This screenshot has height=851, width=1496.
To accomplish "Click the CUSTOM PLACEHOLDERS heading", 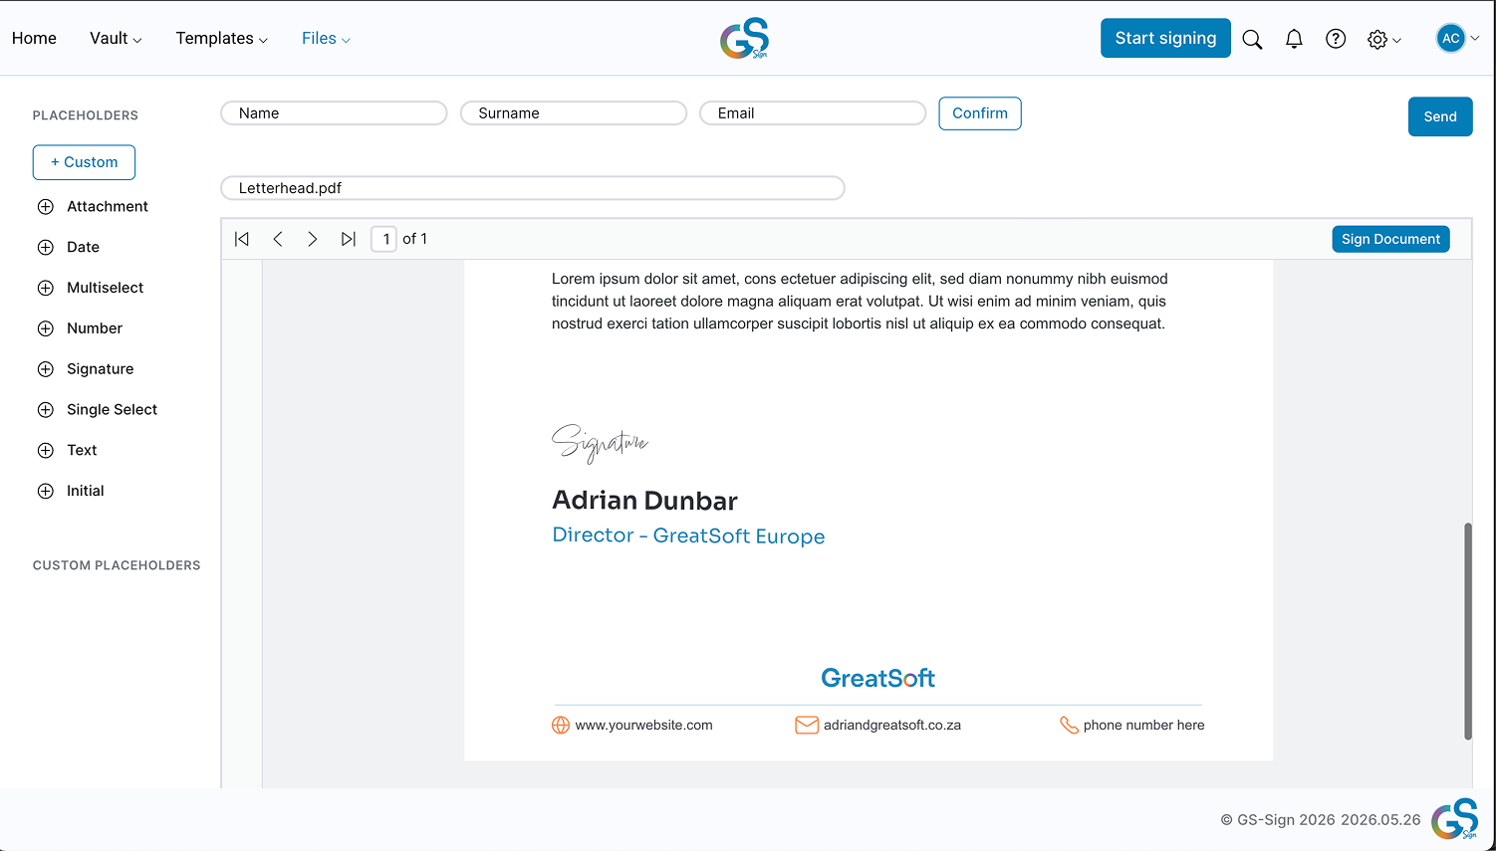I will click(x=117, y=565).
